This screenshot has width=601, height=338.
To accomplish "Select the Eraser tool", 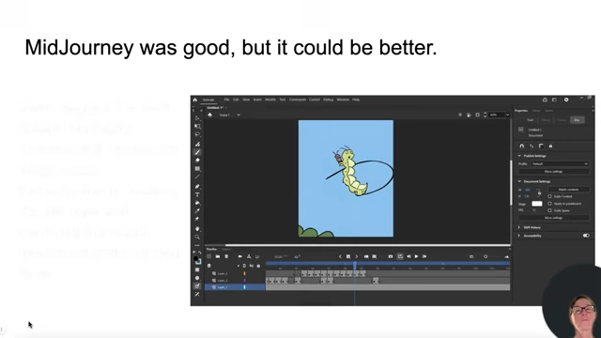I will tap(197, 161).
